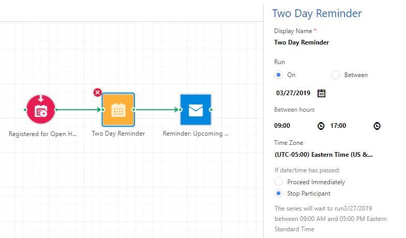Open the date picker calendar icon

[x=321, y=93]
